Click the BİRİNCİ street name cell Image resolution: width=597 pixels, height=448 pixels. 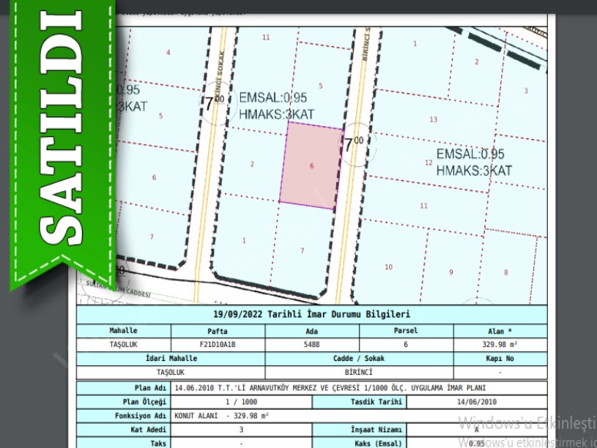click(x=359, y=372)
